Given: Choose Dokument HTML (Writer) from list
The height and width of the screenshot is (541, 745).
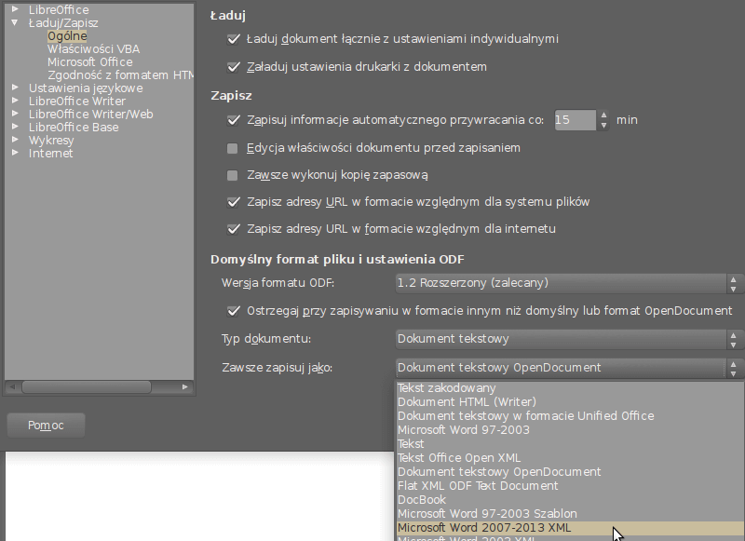Looking at the screenshot, I should click(570, 402).
